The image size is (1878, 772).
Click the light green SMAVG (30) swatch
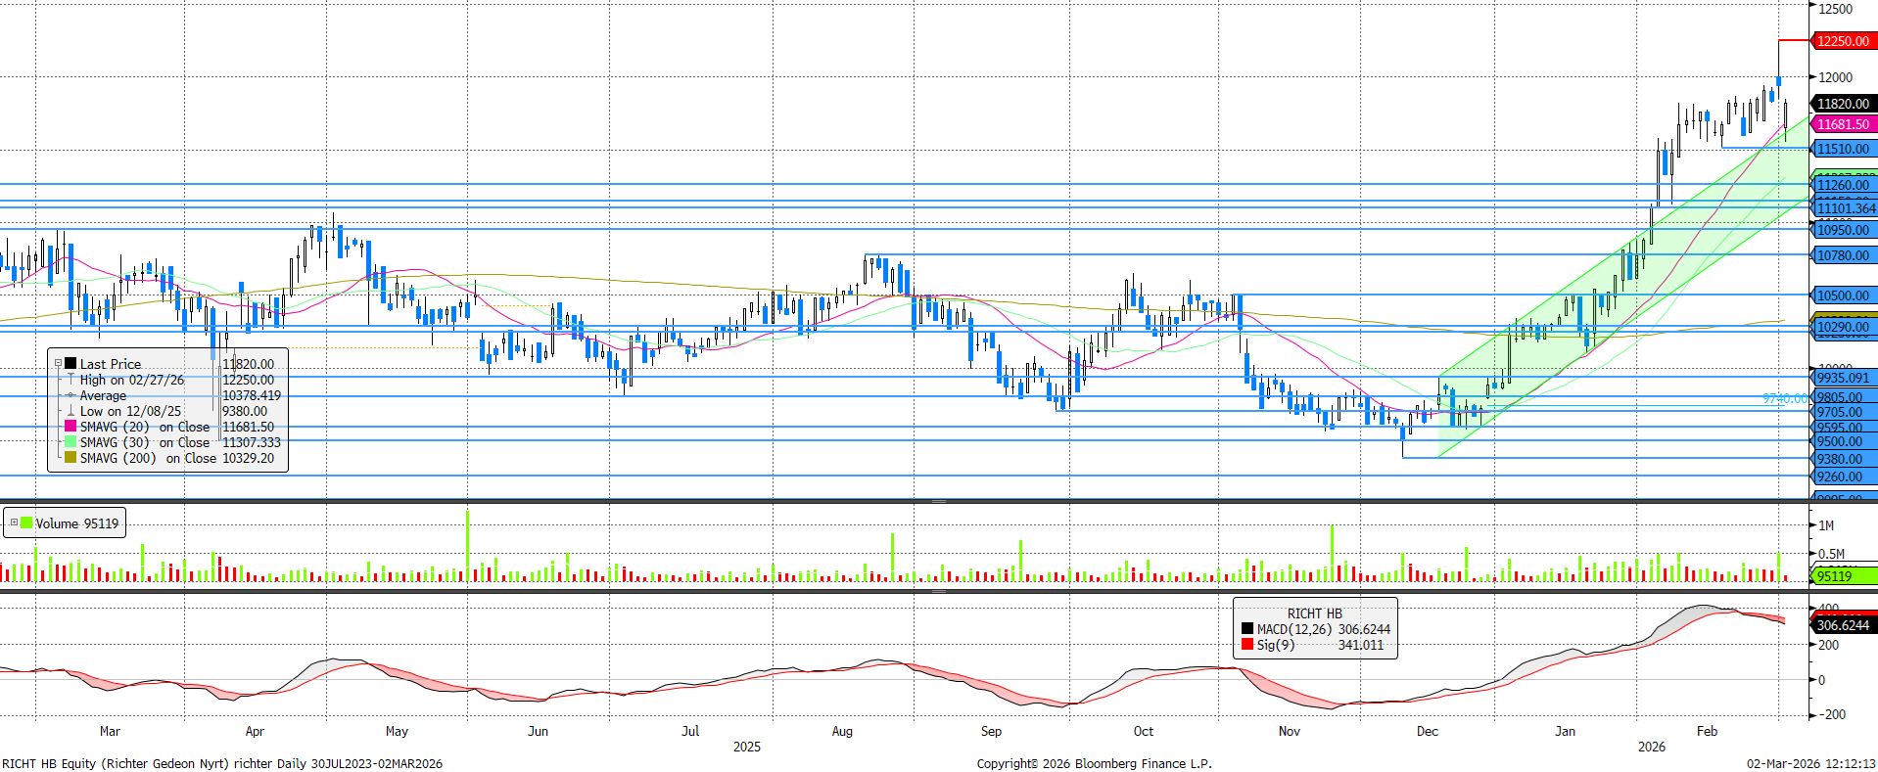[70, 442]
